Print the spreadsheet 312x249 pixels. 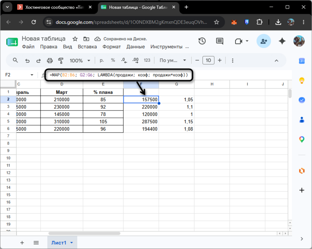(x=50, y=60)
